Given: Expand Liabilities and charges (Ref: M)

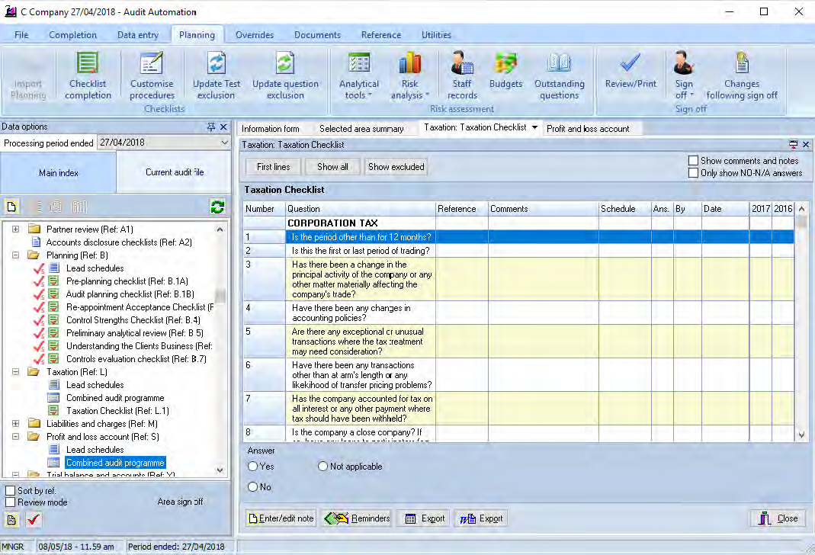Looking at the screenshot, I should 15,424.
